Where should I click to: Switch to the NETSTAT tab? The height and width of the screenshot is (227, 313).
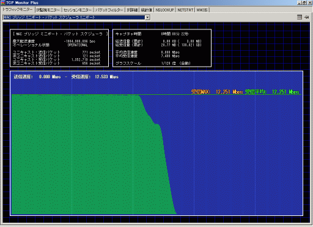(x=185, y=10)
